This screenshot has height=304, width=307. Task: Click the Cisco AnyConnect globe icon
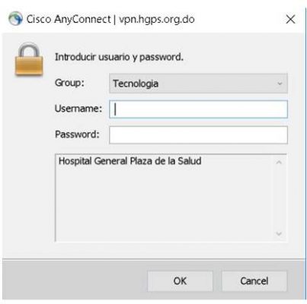click(15, 19)
